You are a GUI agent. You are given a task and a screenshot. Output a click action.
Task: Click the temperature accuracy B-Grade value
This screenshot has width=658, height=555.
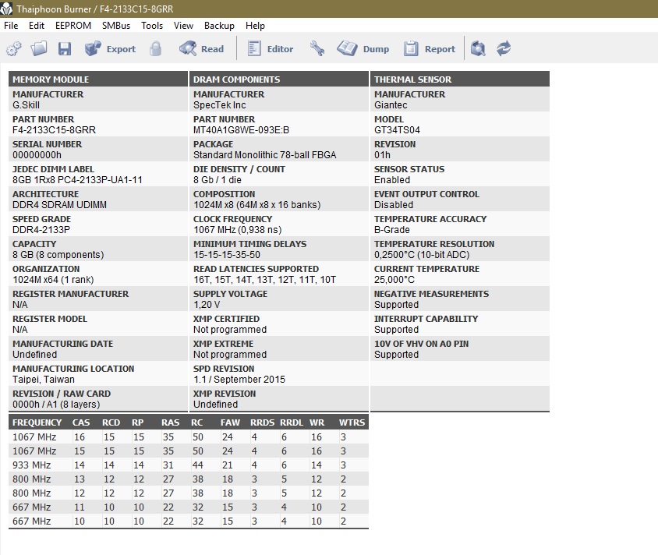392,230
